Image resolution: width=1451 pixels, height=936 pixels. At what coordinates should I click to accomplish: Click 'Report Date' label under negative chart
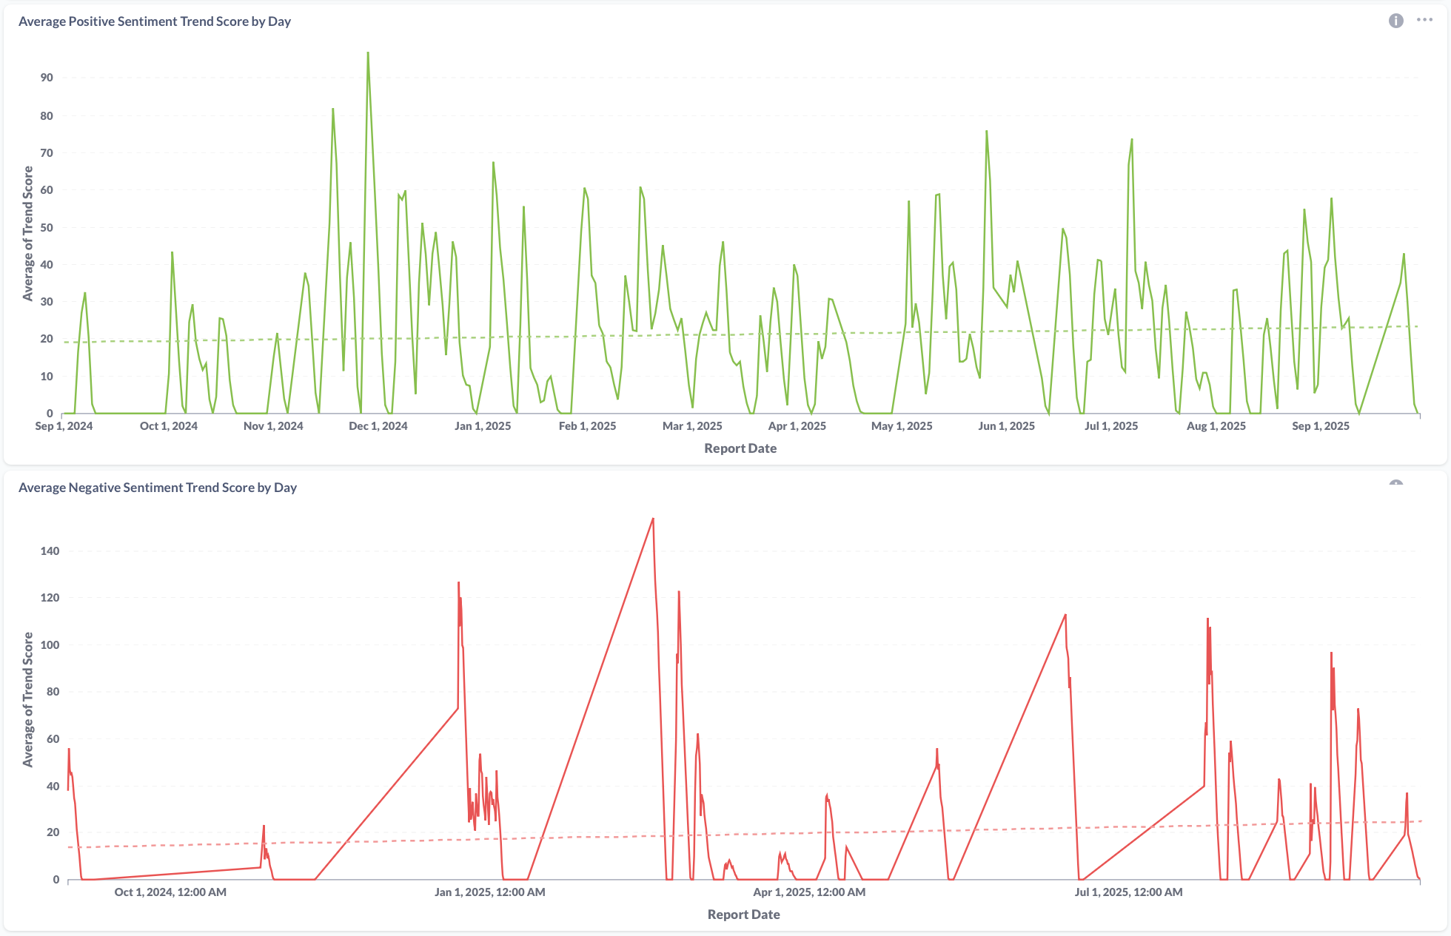click(x=743, y=915)
